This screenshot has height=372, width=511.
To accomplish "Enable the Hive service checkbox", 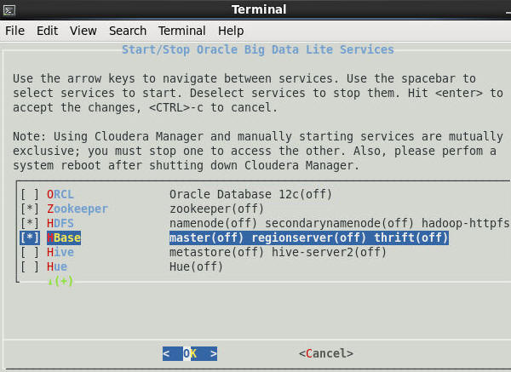I will click(x=30, y=252).
